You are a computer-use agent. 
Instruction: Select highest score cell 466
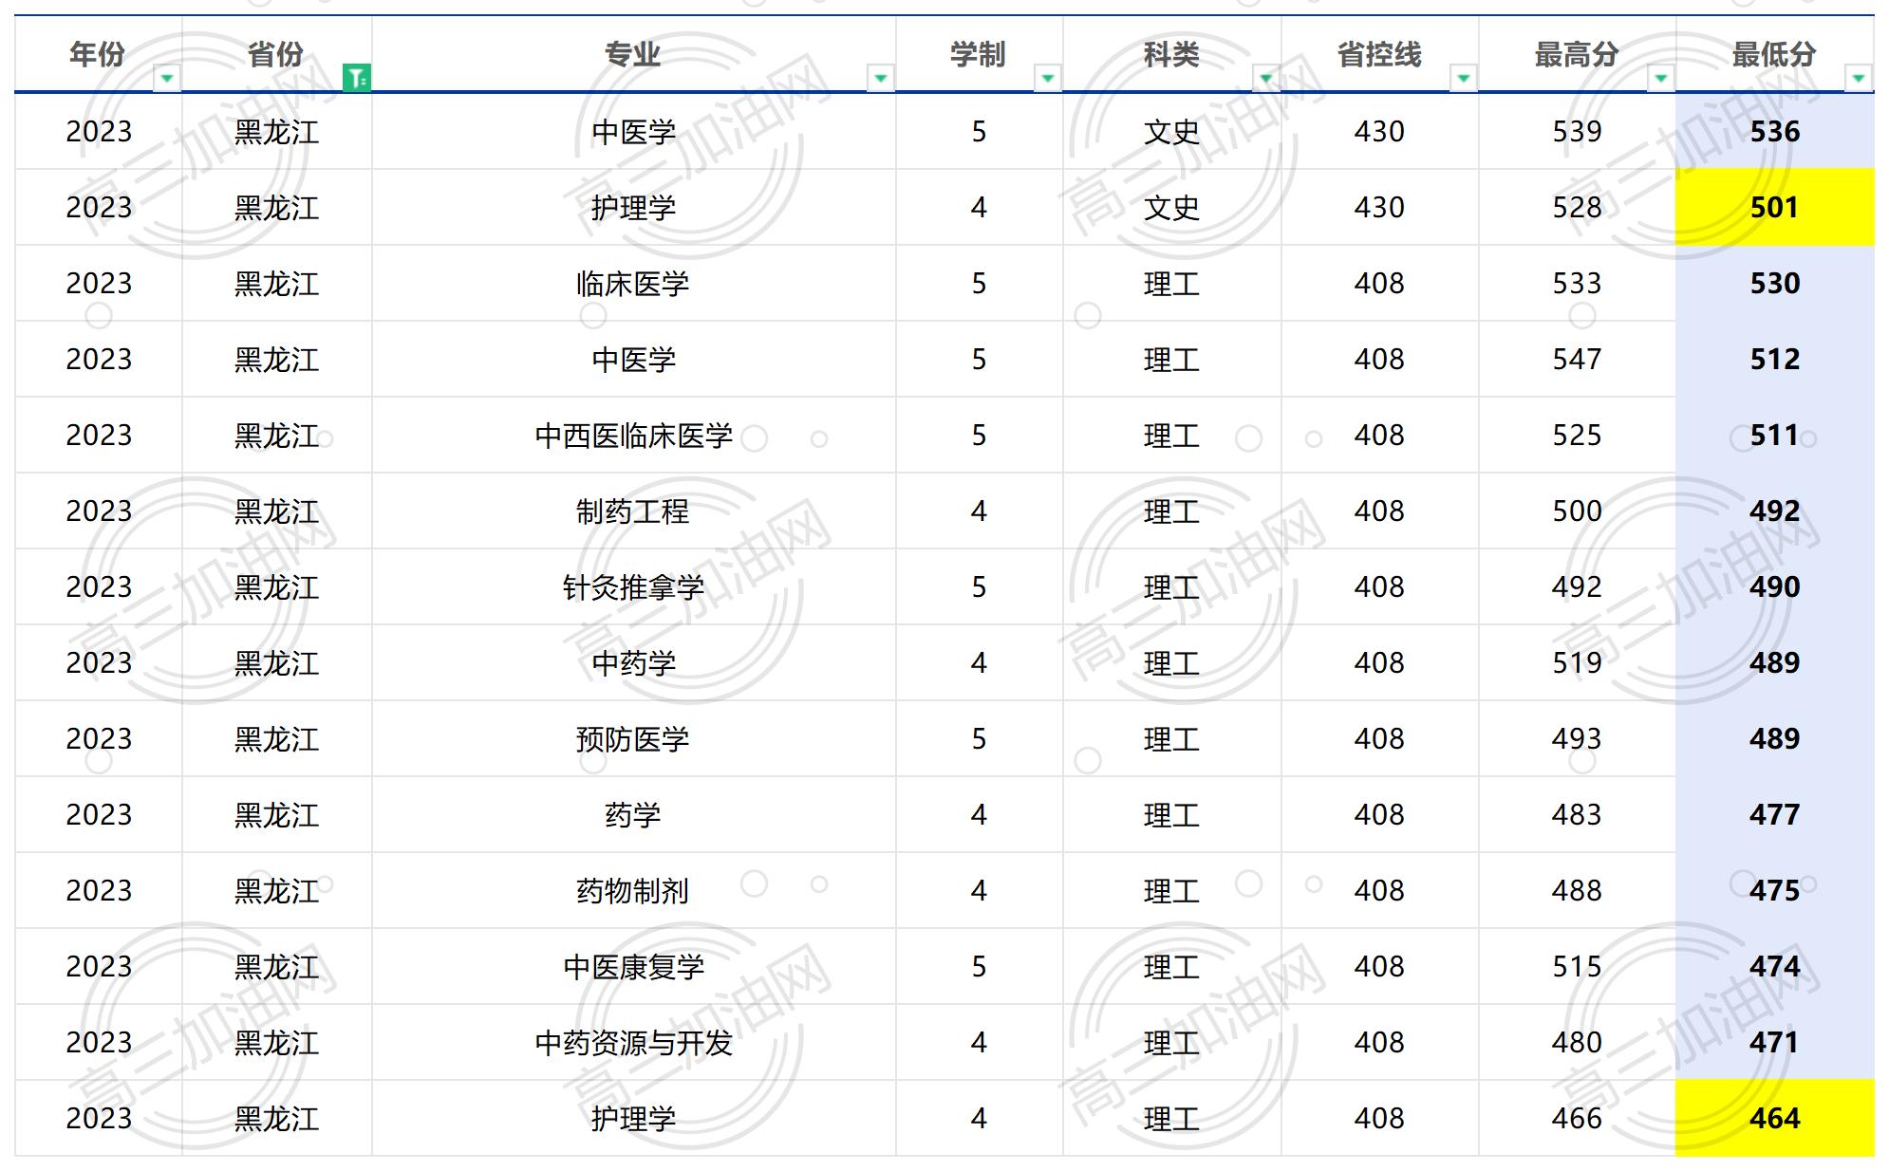[x=1578, y=1118]
